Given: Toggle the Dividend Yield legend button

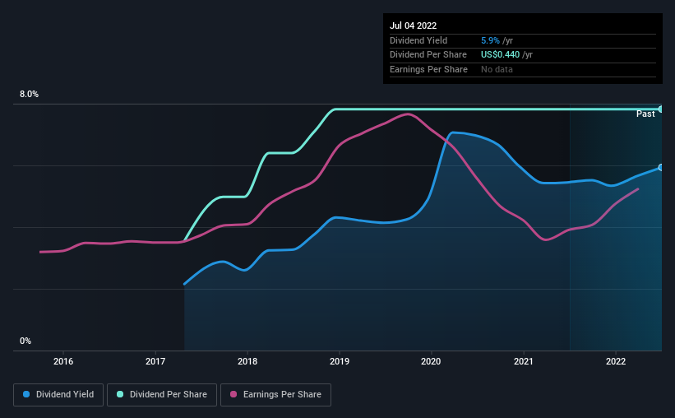Looking at the screenshot, I should click(58, 395).
